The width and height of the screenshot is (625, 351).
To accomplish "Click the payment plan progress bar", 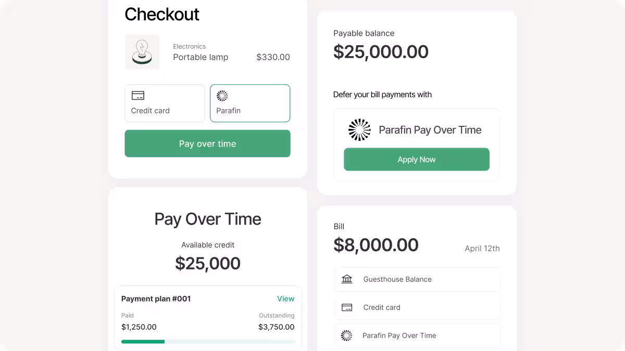I will [207, 342].
